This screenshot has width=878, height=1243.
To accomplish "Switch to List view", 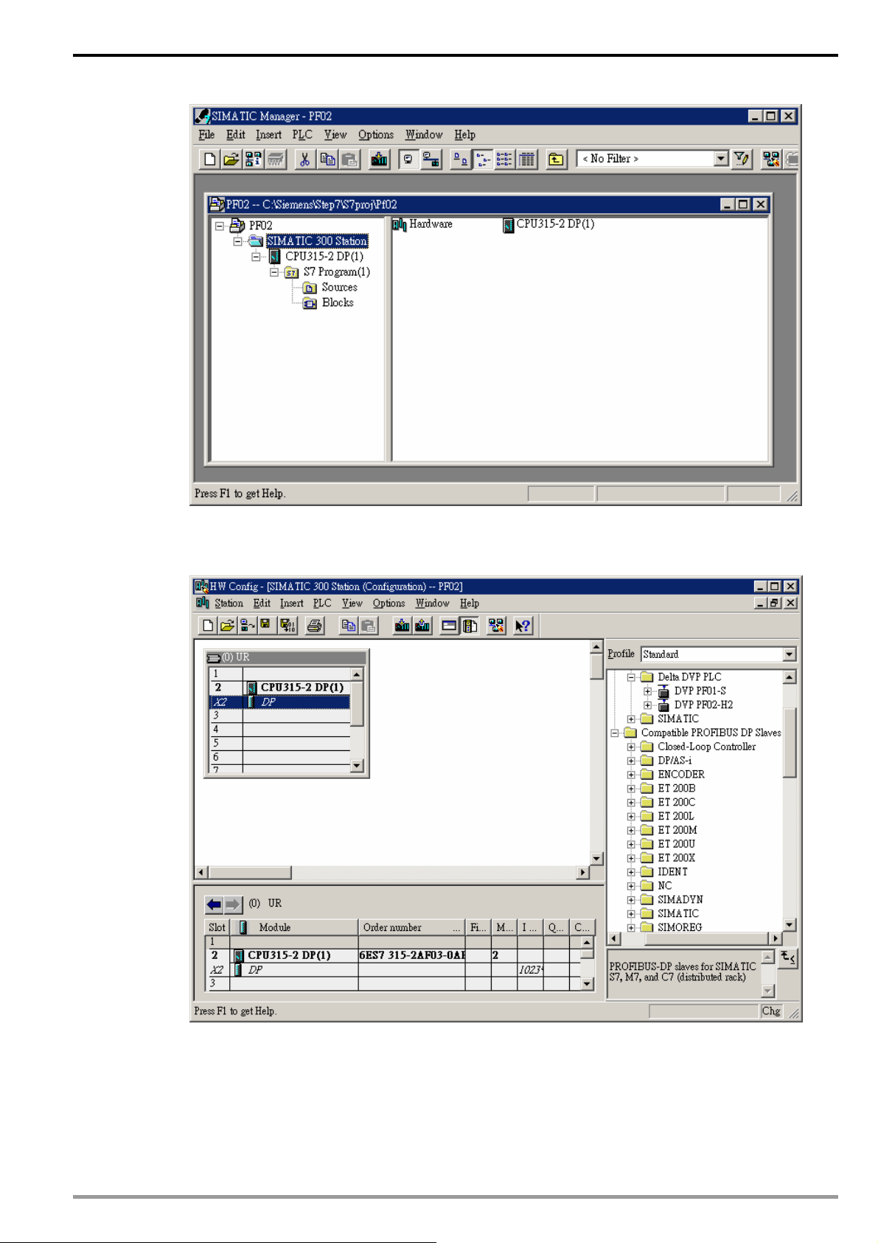I will tap(504, 159).
